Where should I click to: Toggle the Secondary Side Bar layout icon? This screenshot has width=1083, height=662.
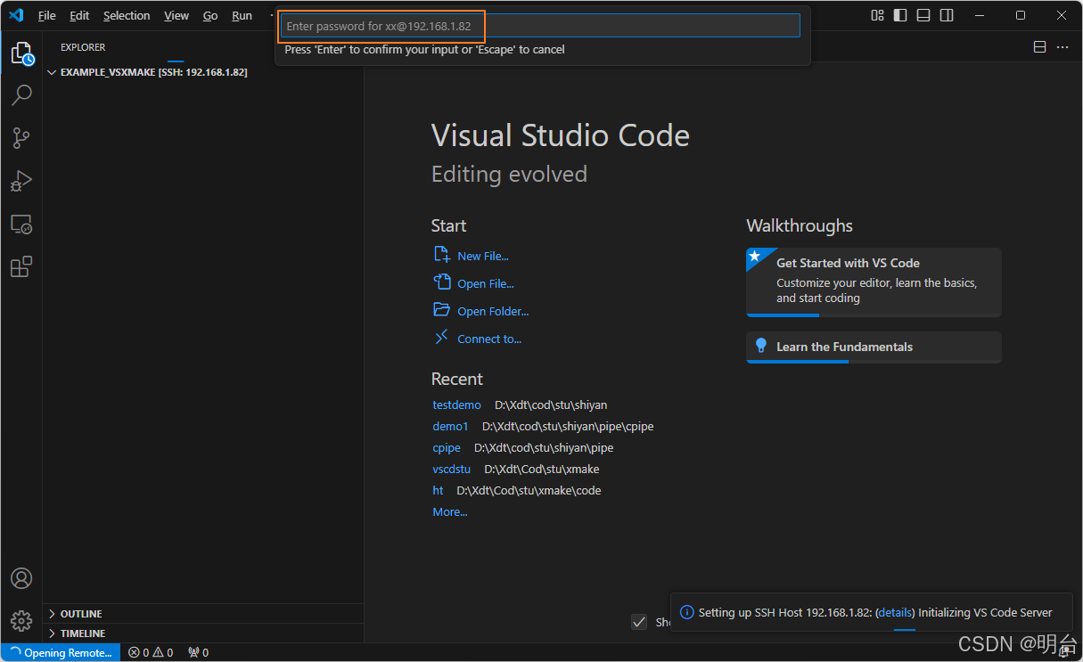click(947, 15)
